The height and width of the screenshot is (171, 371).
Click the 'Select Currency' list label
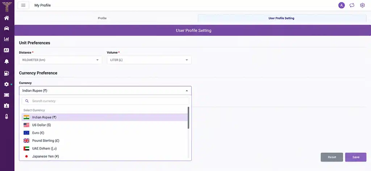pyautogui.click(x=34, y=110)
